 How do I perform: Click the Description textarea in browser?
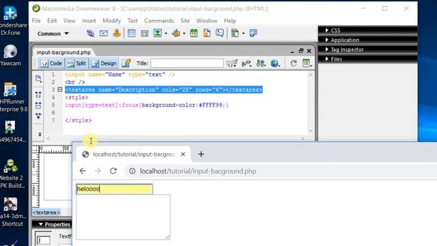click(x=123, y=217)
